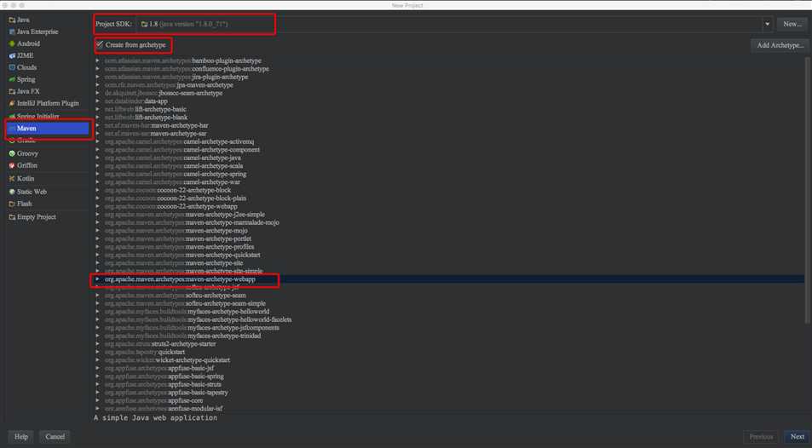Open the Project SDK dropdown
The image size is (812, 448).
pos(767,24)
